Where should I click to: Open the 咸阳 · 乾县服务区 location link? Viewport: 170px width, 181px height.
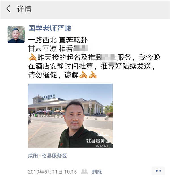(48, 156)
